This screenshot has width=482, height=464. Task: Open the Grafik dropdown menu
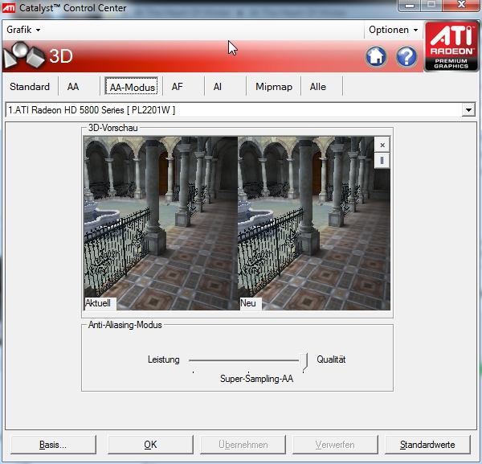23,30
